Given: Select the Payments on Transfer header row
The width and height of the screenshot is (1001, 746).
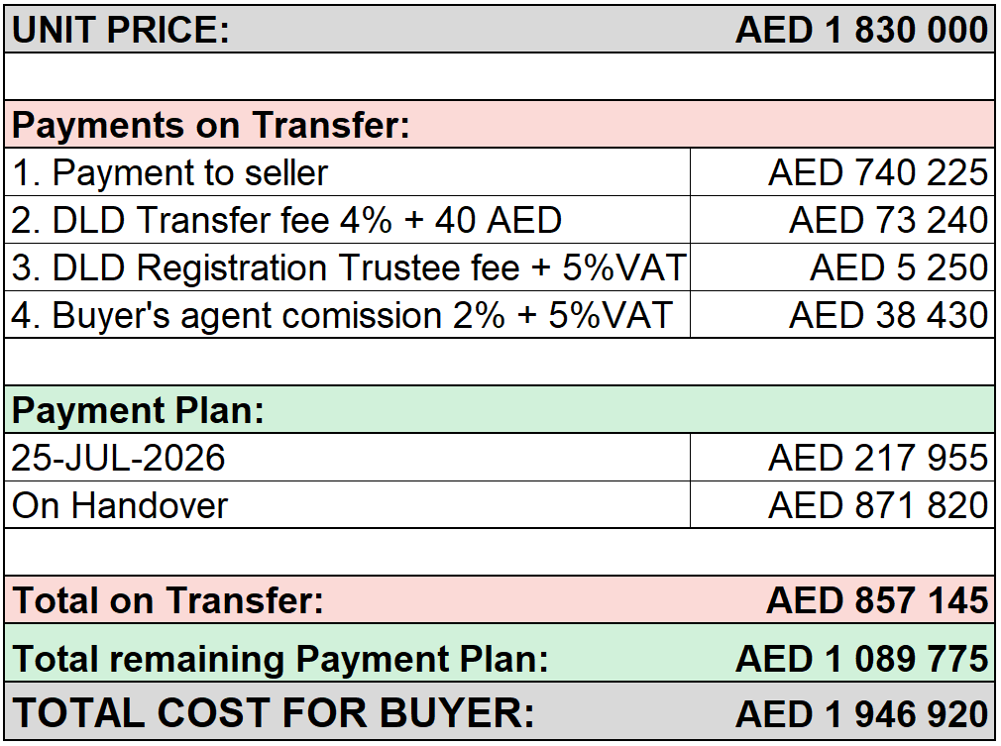Looking at the screenshot, I should [x=500, y=125].
